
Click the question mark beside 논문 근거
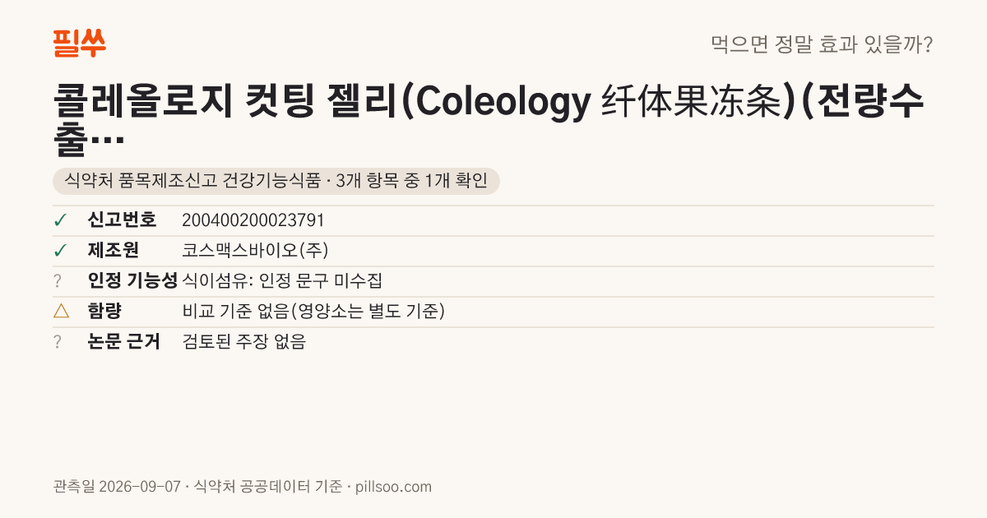pos(58,342)
